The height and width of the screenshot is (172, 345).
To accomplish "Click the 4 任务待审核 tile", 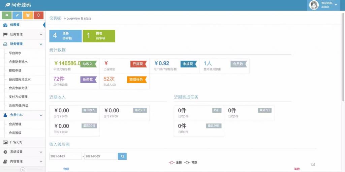I will tap(65, 36).
